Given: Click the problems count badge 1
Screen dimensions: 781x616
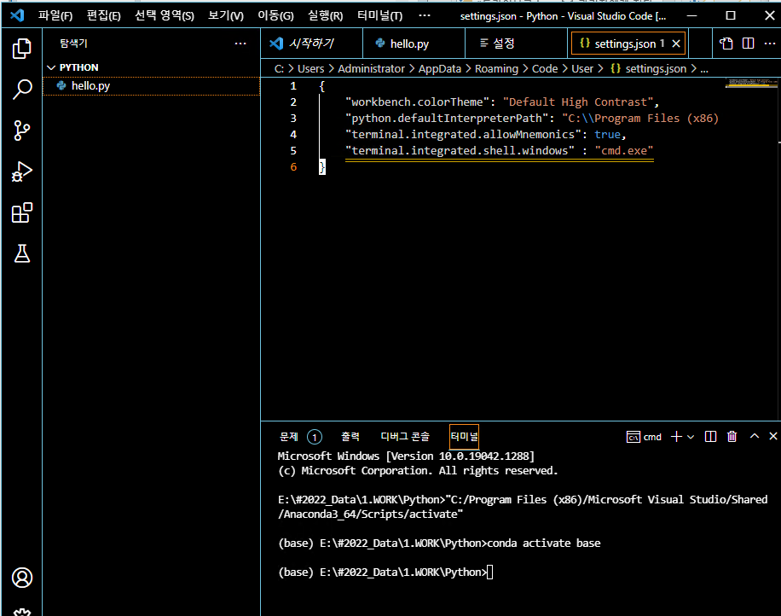Looking at the screenshot, I should click(315, 438).
